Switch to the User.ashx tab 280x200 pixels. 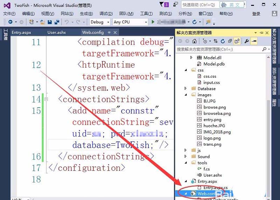(x=57, y=33)
